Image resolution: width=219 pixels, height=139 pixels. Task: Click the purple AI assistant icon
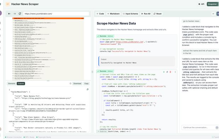[218, 14]
